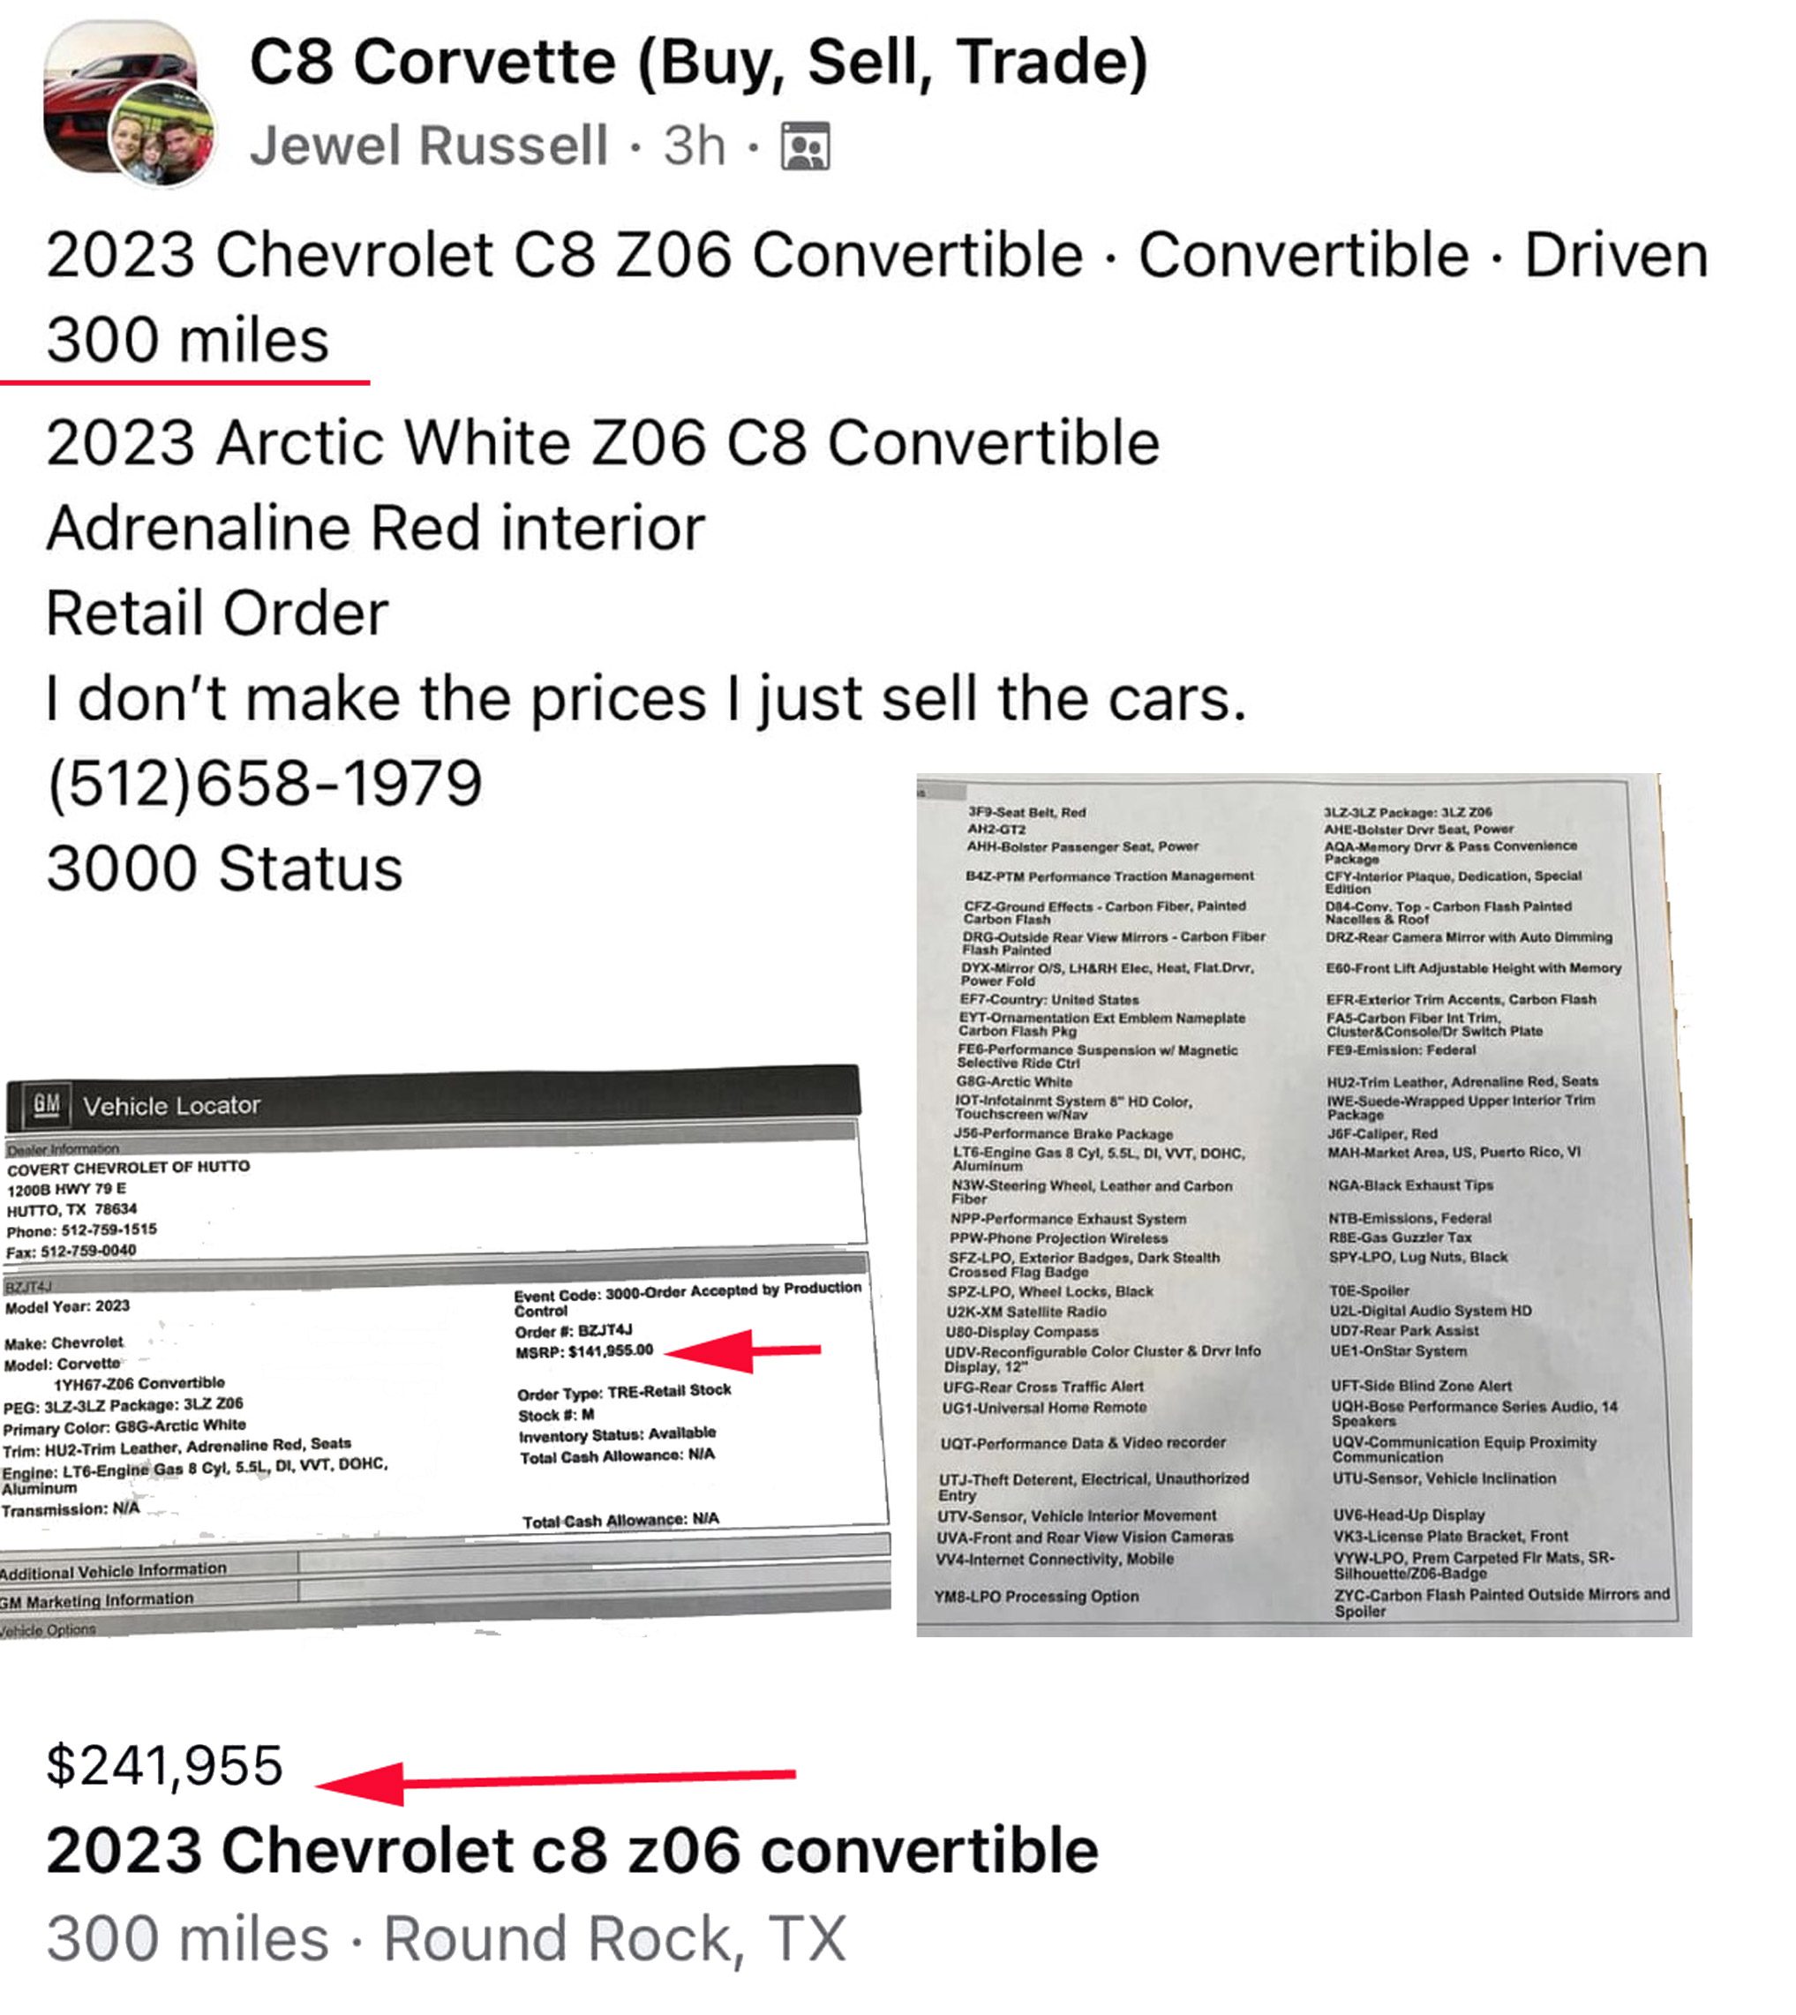
Task: Open the bold '2023 Chevrolet c8 z06 convertible' title
Action: tap(571, 1851)
